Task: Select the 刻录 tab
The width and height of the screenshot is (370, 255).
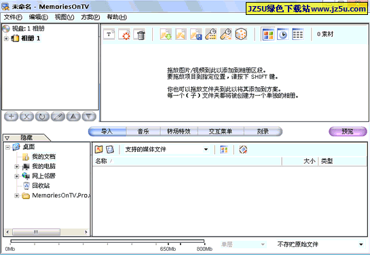Action: 263,132
